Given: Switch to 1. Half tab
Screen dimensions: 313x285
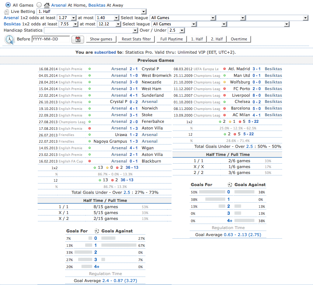Looking at the screenshot, I should [x=197, y=39].
